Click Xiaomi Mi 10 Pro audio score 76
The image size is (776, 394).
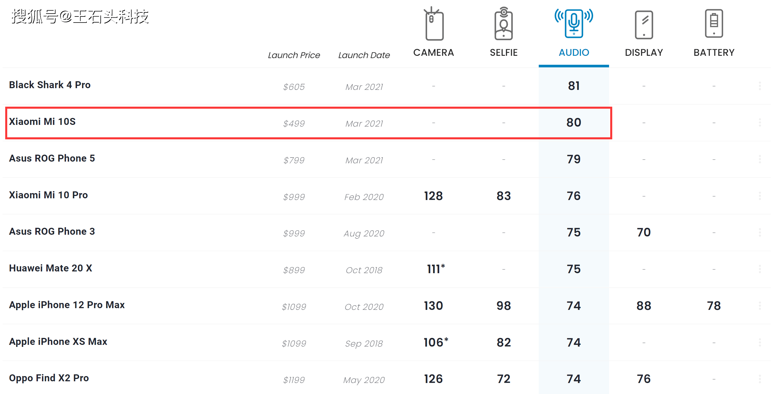[x=573, y=196]
